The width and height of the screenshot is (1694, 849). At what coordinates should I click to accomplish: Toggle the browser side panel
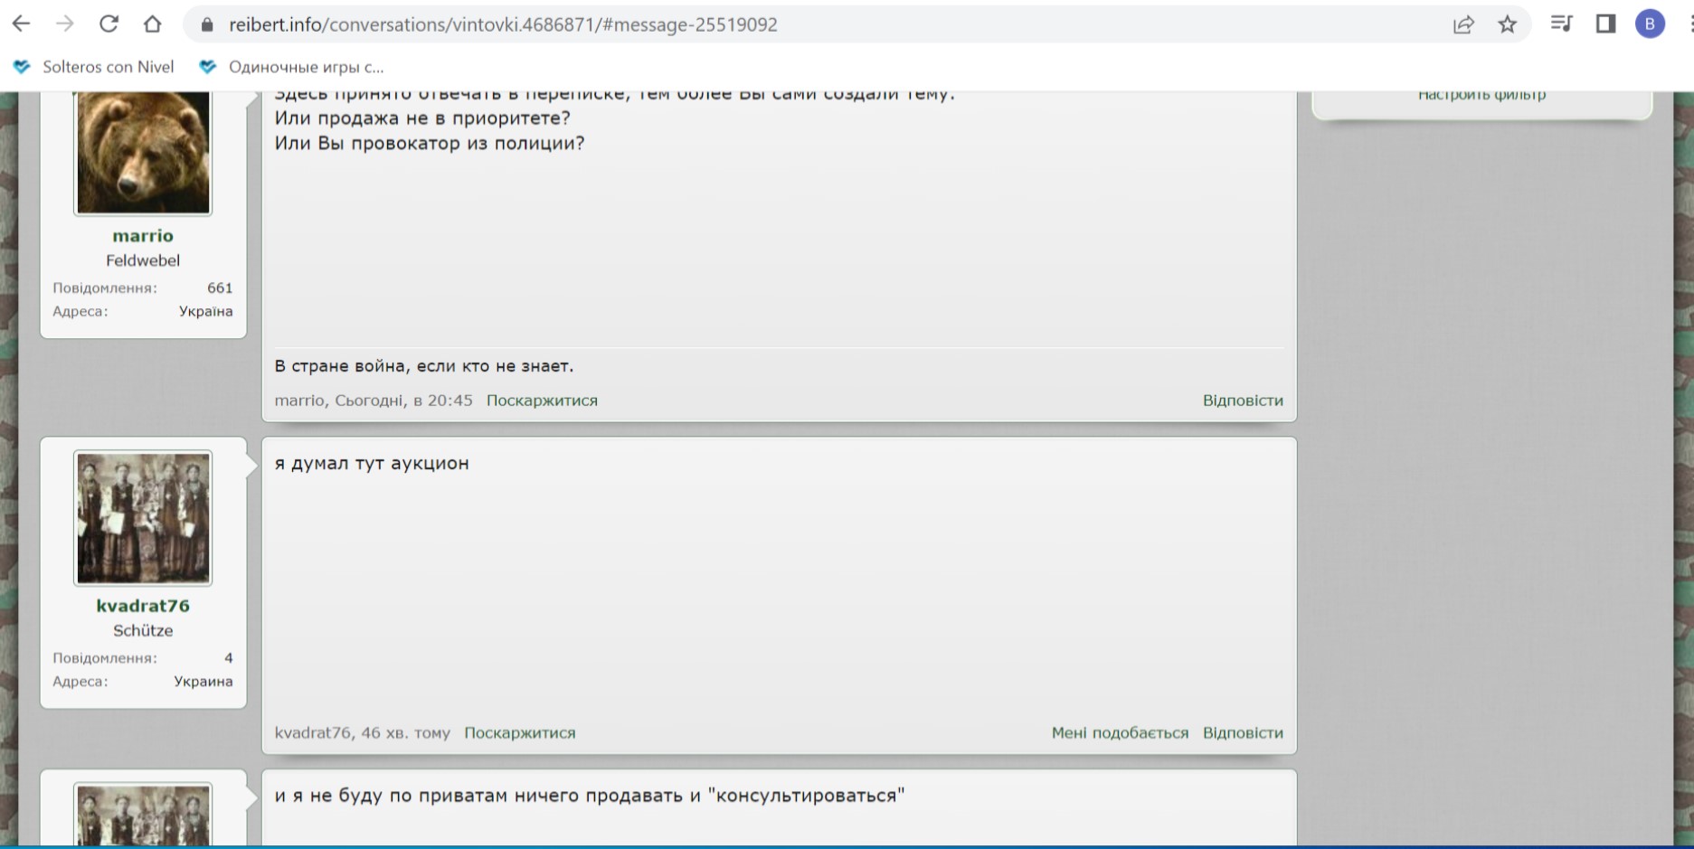1605,24
